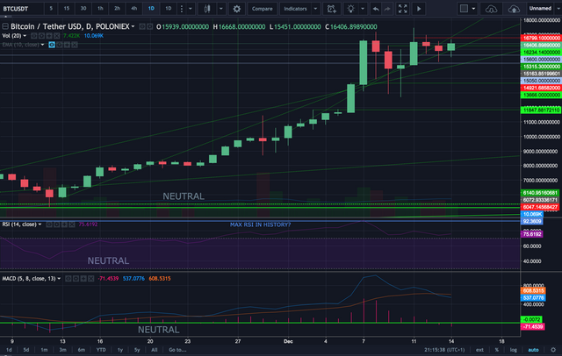Toggle percentage scale '%' option
The width and height of the screenshot is (562, 356).
pyautogui.click(x=497, y=350)
